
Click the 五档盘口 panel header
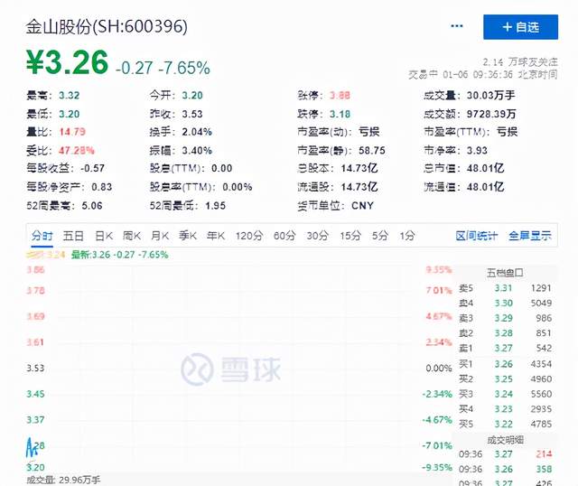505,273
